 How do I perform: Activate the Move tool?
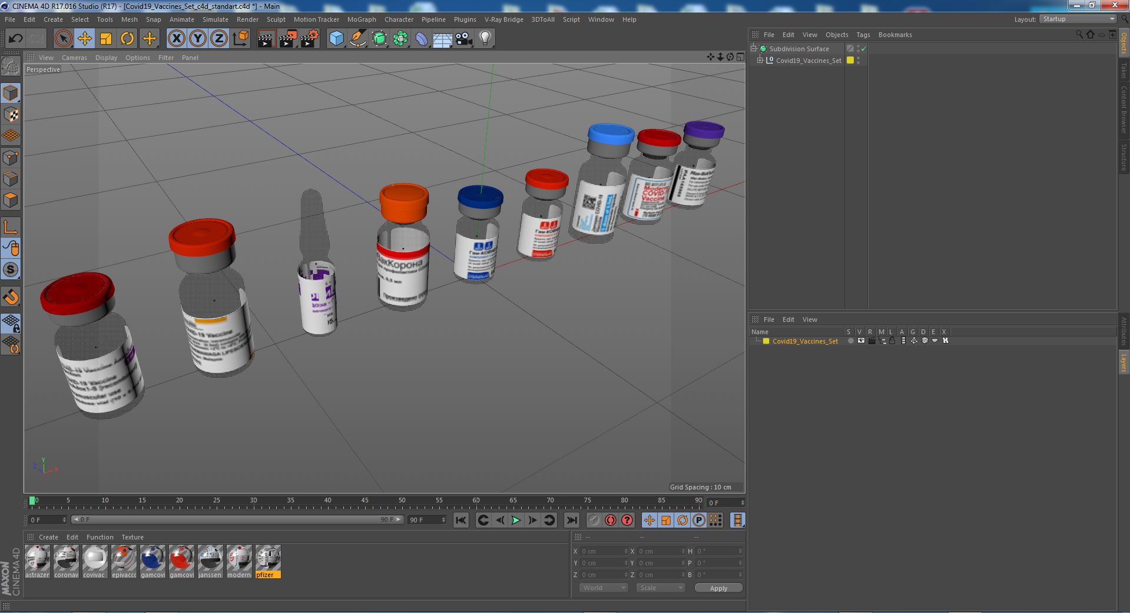(x=84, y=39)
